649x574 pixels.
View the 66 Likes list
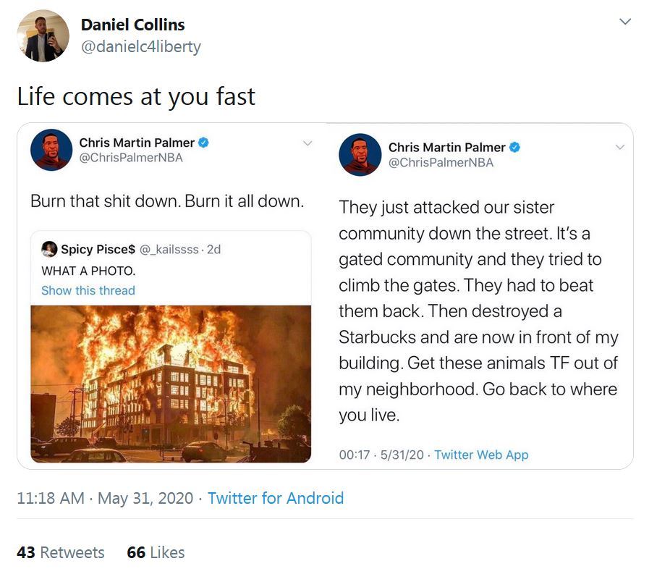pyautogui.click(x=156, y=552)
